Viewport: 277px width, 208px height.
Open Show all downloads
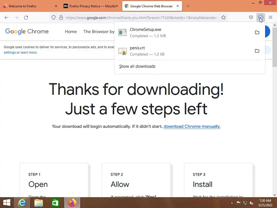click(x=137, y=66)
